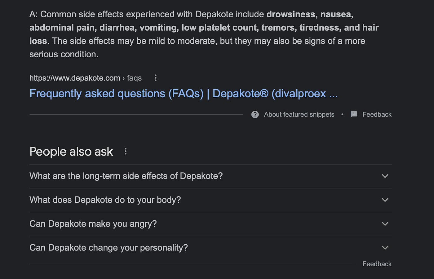This screenshot has width=434, height=279.
Task: Expand the long-term side effects chevron
Action: tap(385, 176)
